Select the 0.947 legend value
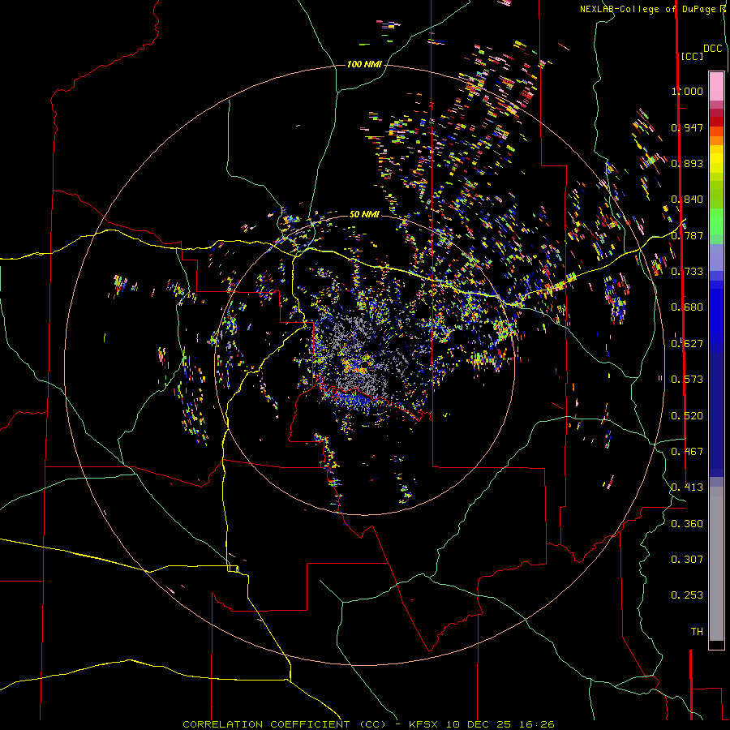Screen dimensions: 730x730 pyautogui.click(x=687, y=127)
